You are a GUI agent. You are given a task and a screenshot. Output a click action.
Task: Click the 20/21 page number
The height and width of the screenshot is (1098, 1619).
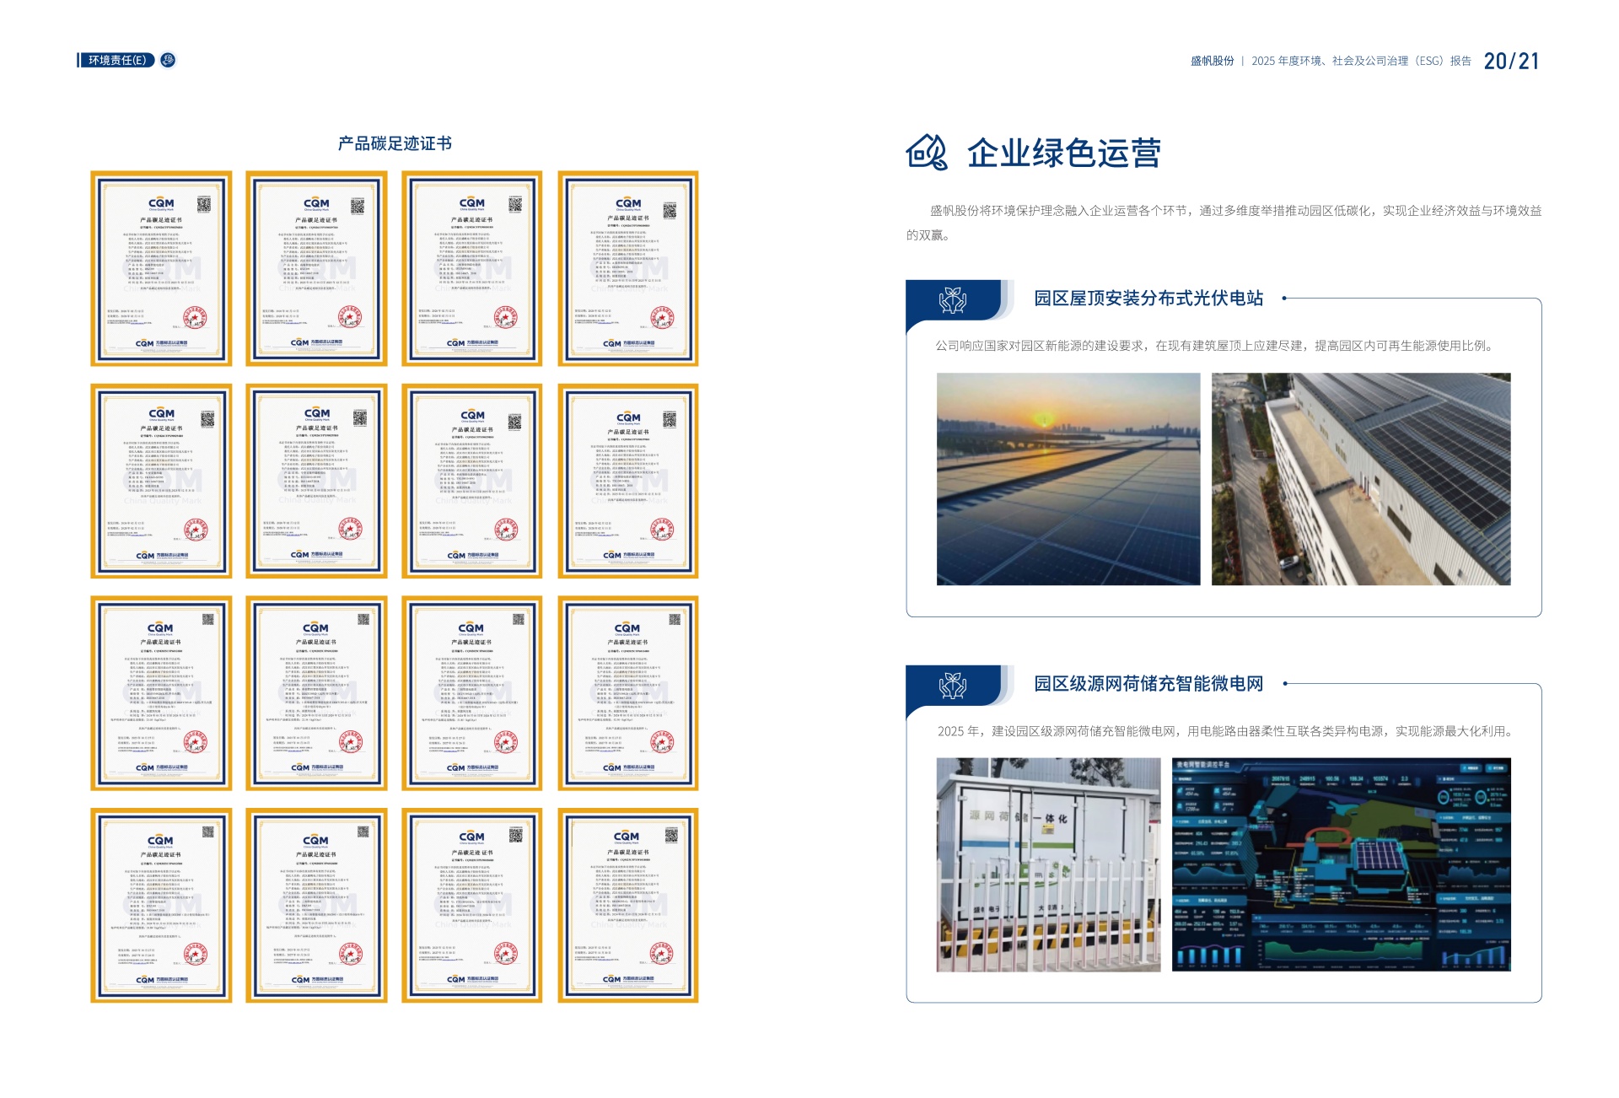1511,61
